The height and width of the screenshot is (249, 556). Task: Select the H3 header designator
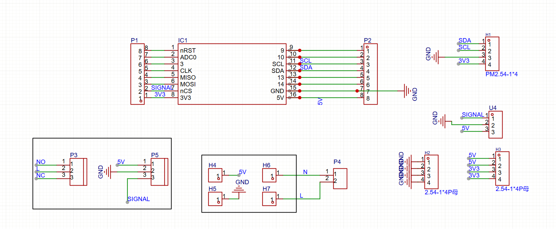tap(498, 149)
